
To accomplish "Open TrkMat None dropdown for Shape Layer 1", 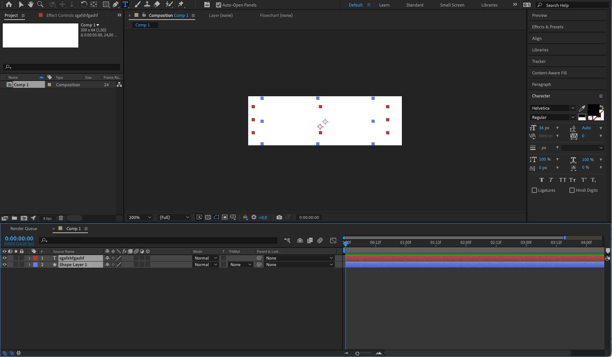I will (240, 265).
